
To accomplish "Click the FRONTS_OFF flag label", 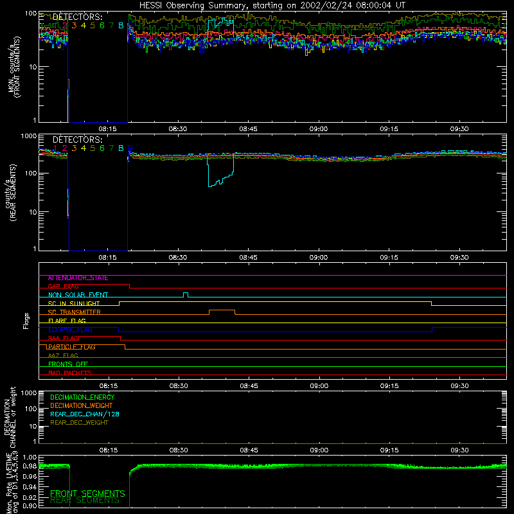I will click(68, 364).
